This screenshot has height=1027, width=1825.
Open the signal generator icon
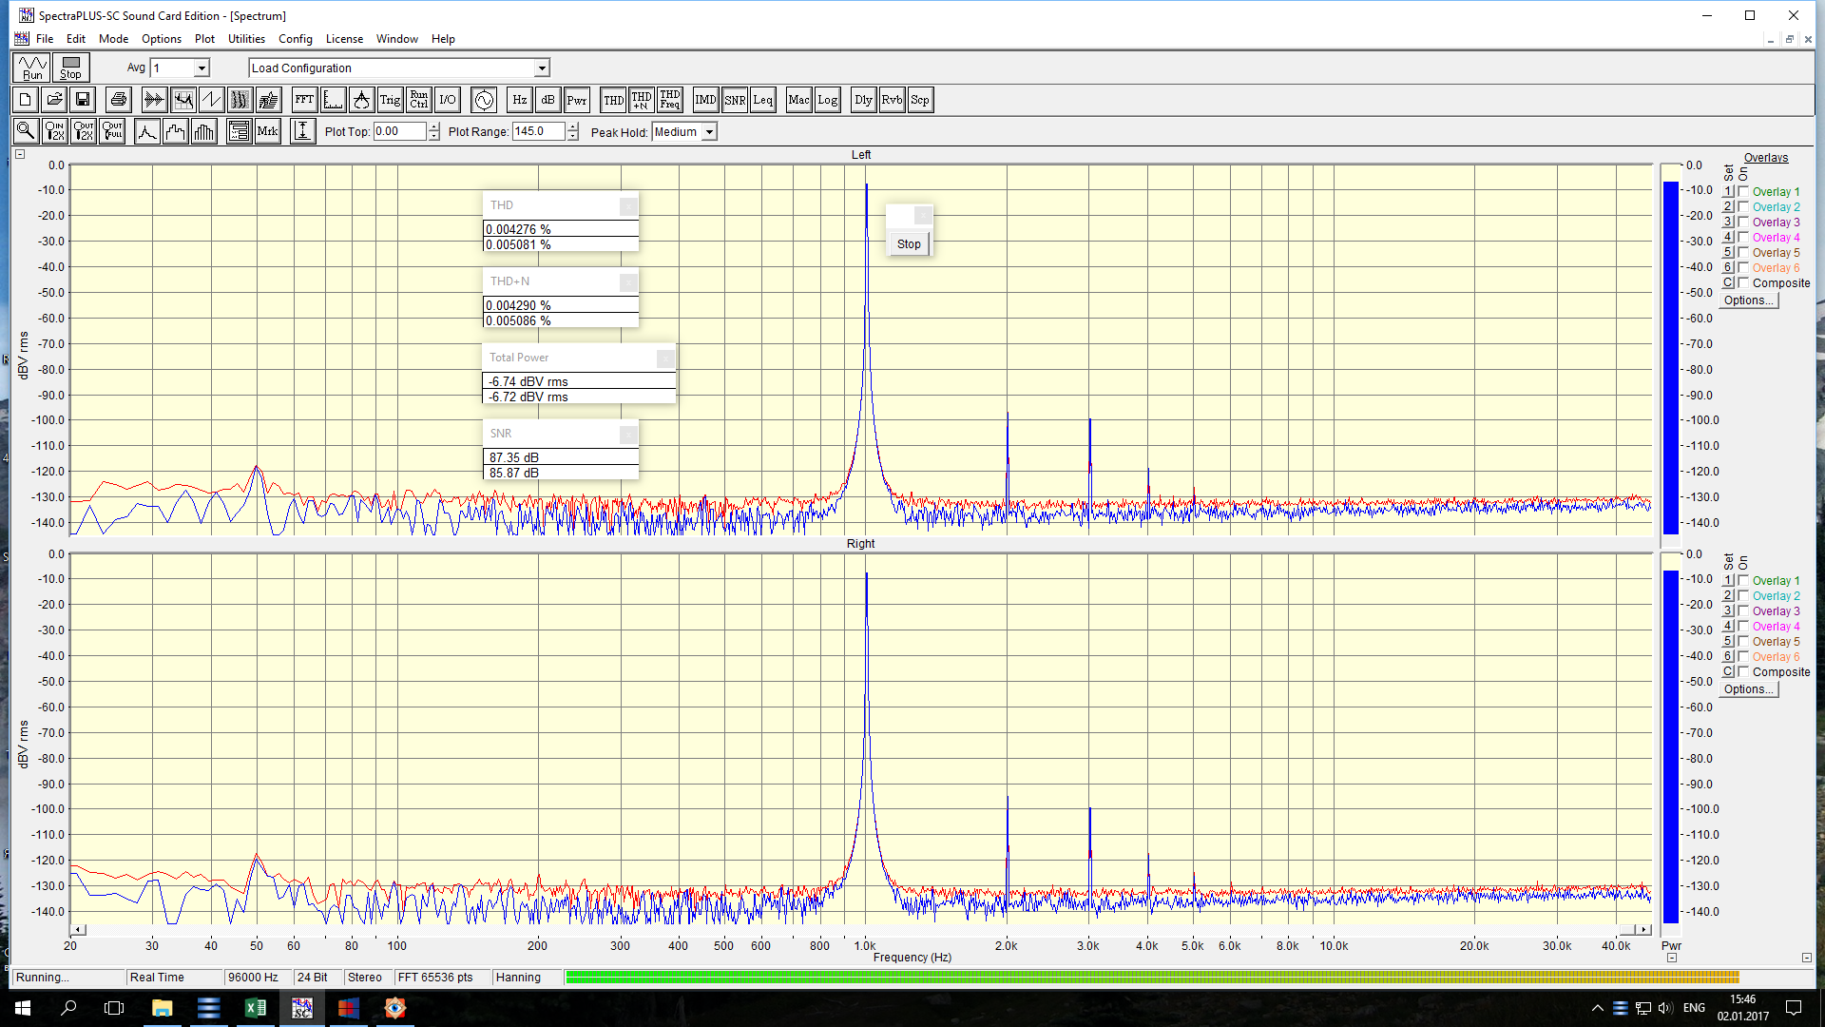point(484,100)
